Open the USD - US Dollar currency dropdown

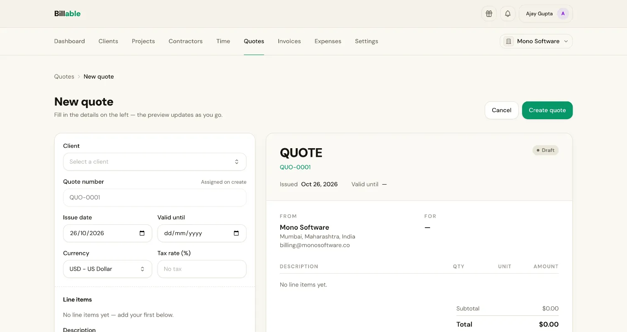[107, 269]
